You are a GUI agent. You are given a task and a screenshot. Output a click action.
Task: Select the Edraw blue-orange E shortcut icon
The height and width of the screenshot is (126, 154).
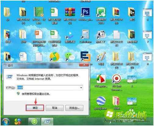[86, 56]
